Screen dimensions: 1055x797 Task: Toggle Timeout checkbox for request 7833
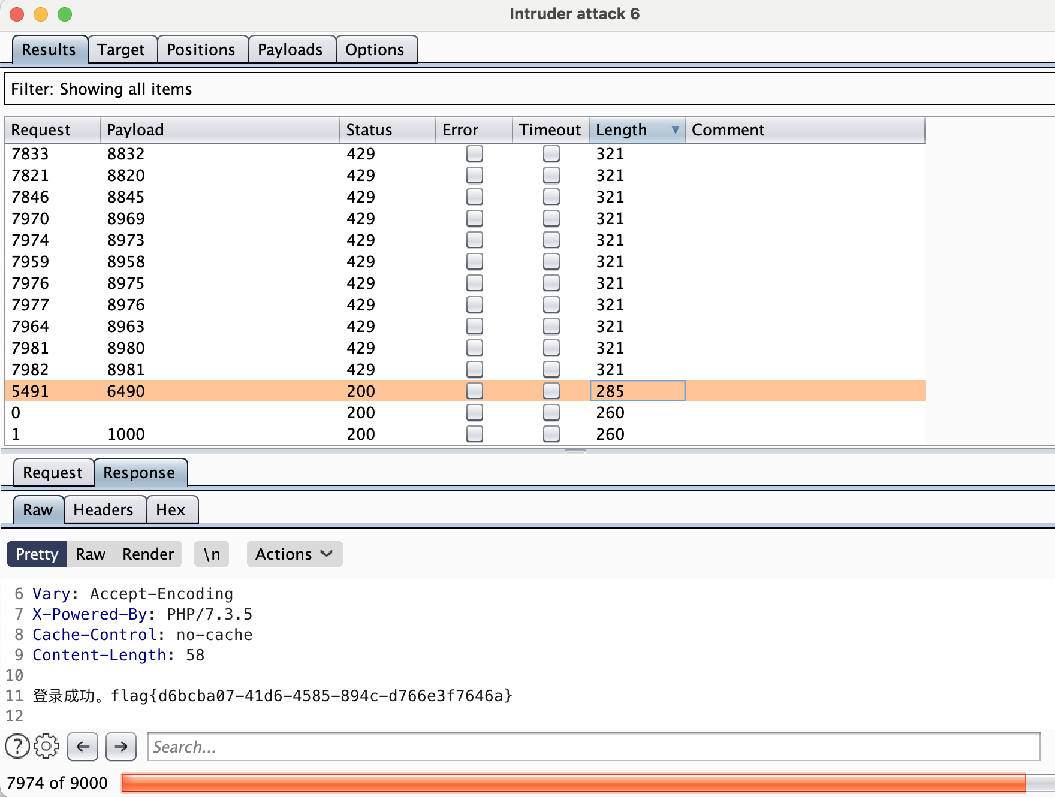click(551, 154)
